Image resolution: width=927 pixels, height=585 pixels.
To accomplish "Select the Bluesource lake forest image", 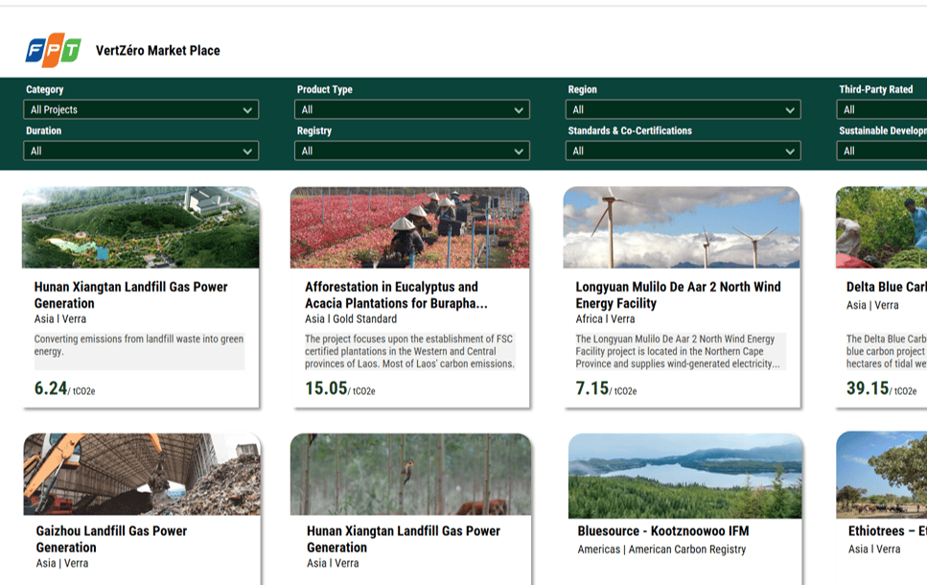I will point(684,476).
